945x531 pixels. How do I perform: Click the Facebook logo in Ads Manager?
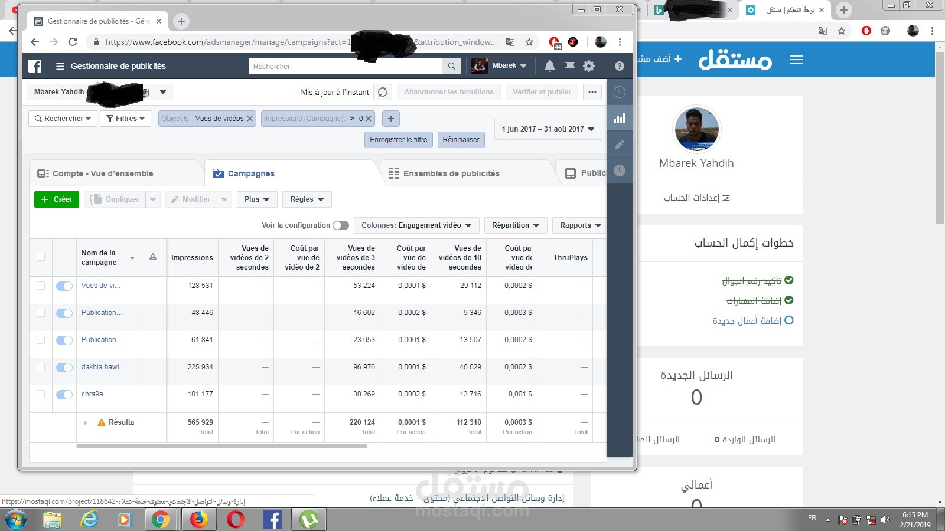(35, 66)
